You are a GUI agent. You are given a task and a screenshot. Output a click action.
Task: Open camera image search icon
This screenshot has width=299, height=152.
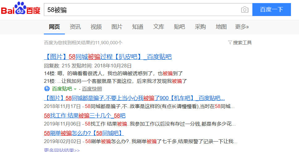pyautogui.click(x=245, y=10)
